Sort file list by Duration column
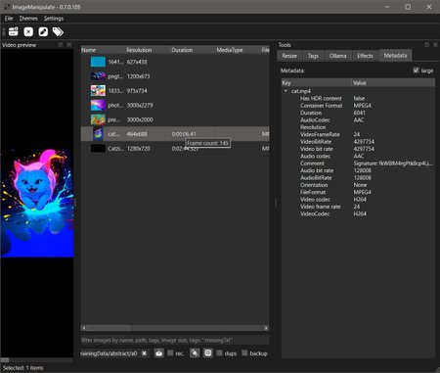The image size is (440, 373). tap(194, 50)
